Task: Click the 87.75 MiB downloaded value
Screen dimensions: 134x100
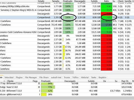Action: tap(81, 40)
